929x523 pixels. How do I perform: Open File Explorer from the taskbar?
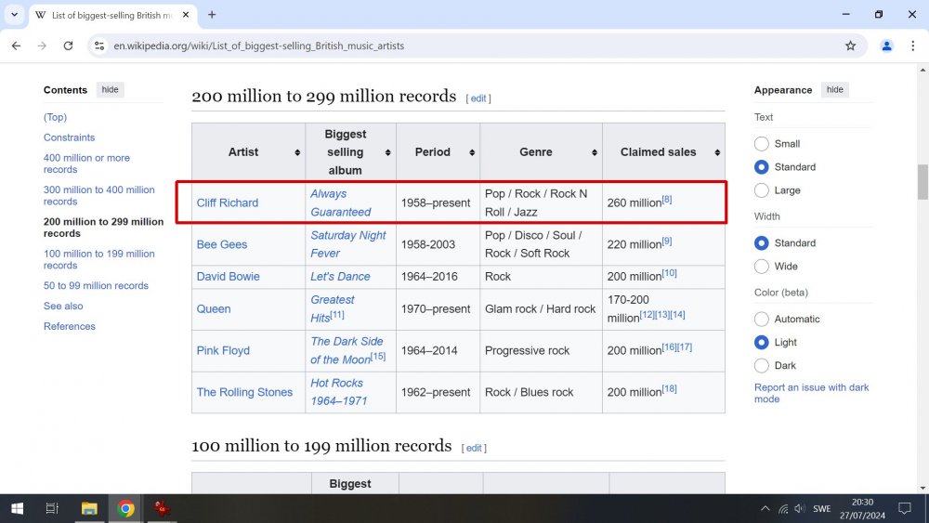[x=89, y=508]
